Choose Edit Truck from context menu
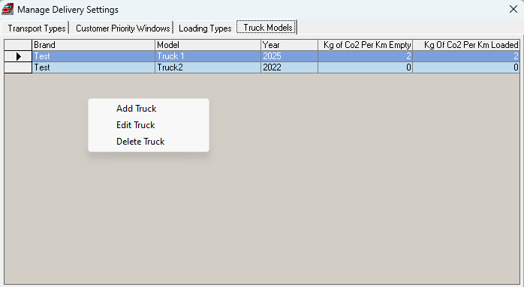The width and height of the screenshot is (524, 287). (136, 125)
